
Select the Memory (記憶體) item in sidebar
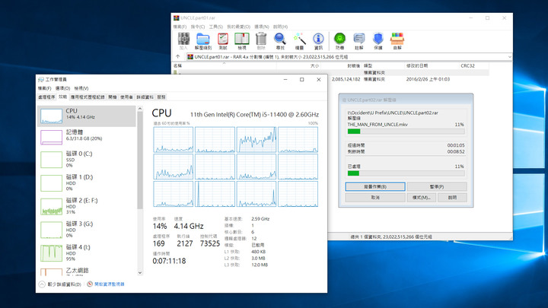click(86, 137)
